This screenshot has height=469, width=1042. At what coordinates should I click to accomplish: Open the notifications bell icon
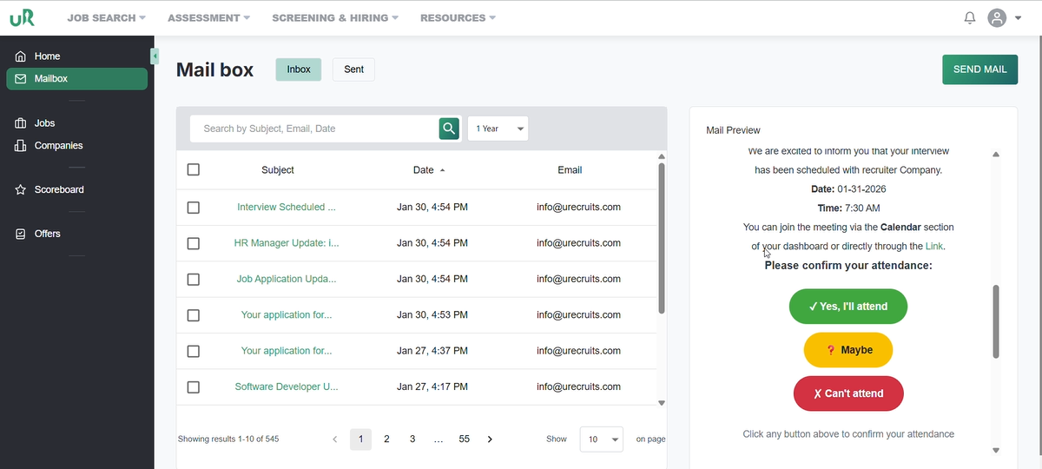(970, 18)
